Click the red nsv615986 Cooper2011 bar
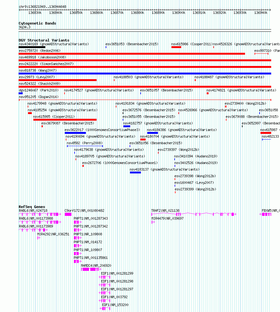The width and height of the screenshot is (280, 312). coord(176,47)
